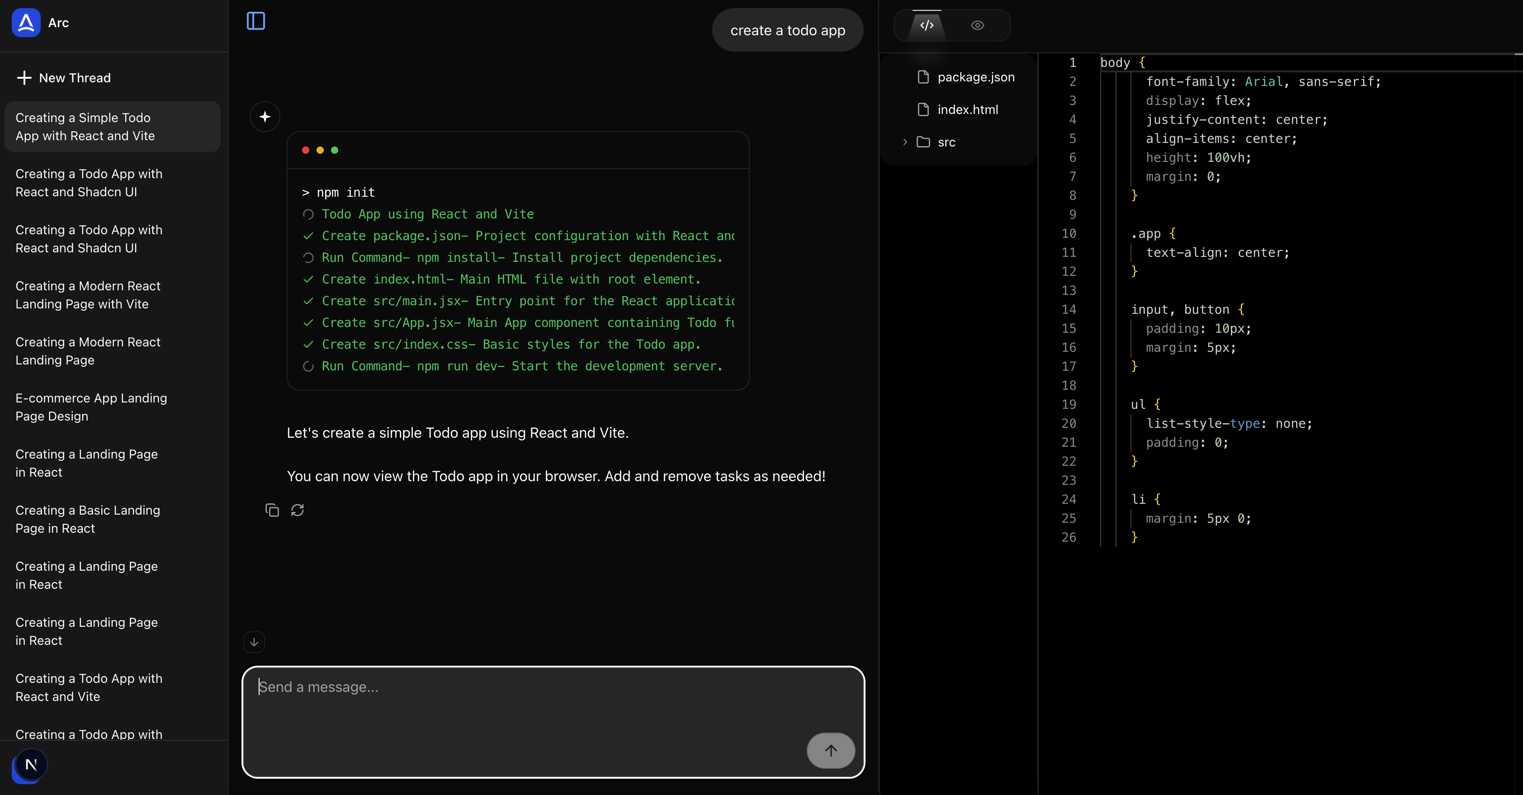
Task: Toggle the green checkmark step for index.html
Action: tap(308, 279)
